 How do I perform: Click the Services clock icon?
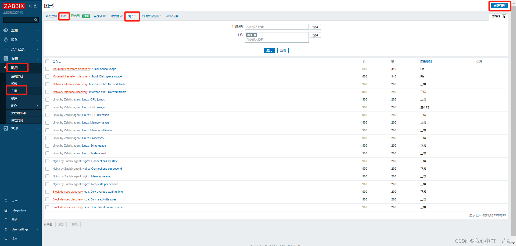[6, 40]
